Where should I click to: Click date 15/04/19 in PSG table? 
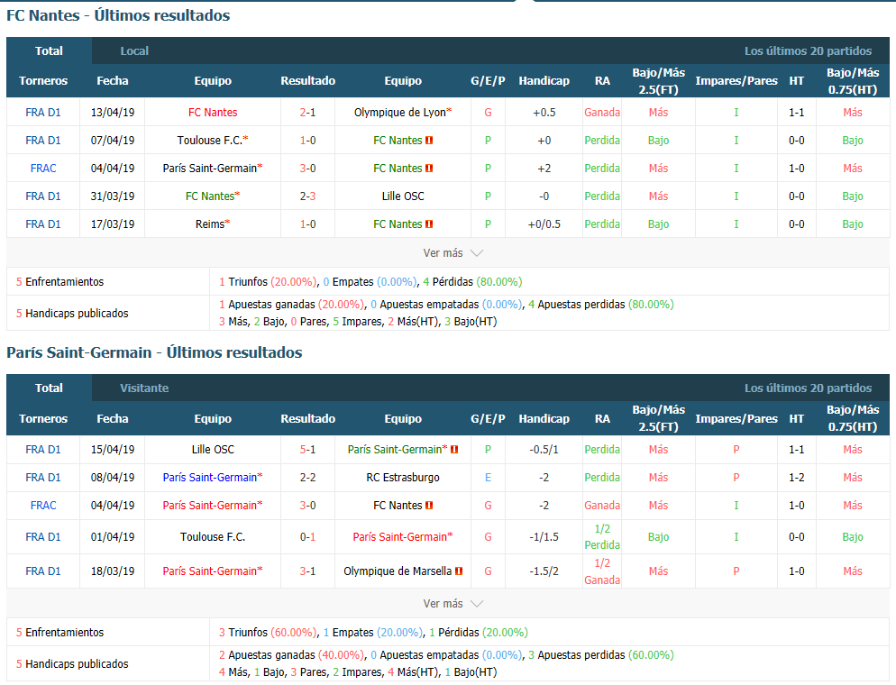coord(113,450)
